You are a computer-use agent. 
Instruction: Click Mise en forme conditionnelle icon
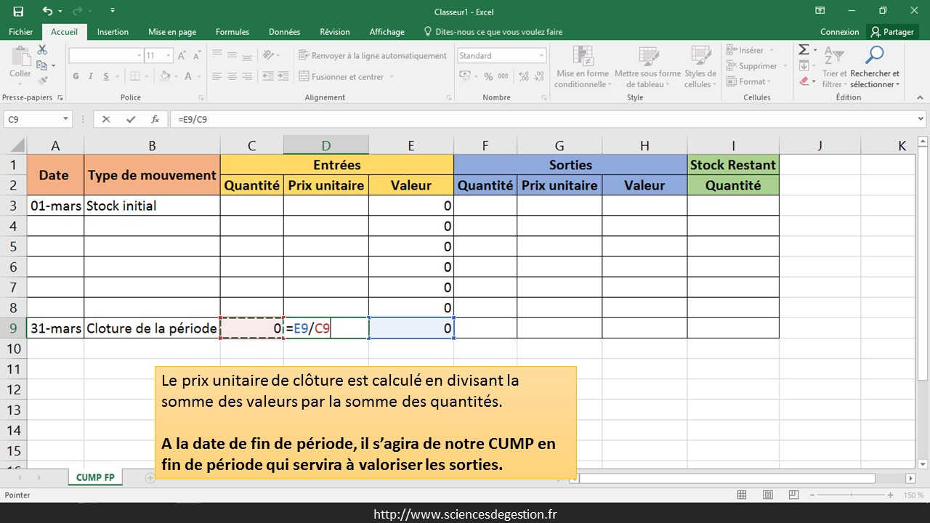(582, 65)
